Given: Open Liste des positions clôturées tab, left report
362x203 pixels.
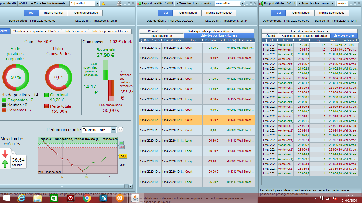Looking at the screenshot, I should tap(110, 31).
